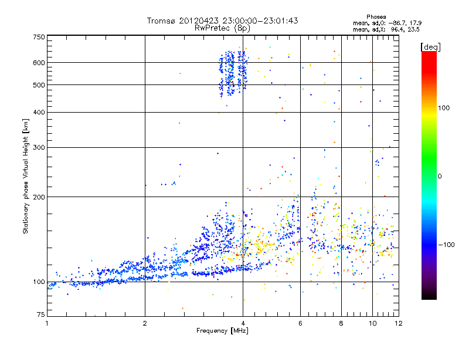
Task: Click the colorbar tick label '0'
Action: [x=440, y=176]
